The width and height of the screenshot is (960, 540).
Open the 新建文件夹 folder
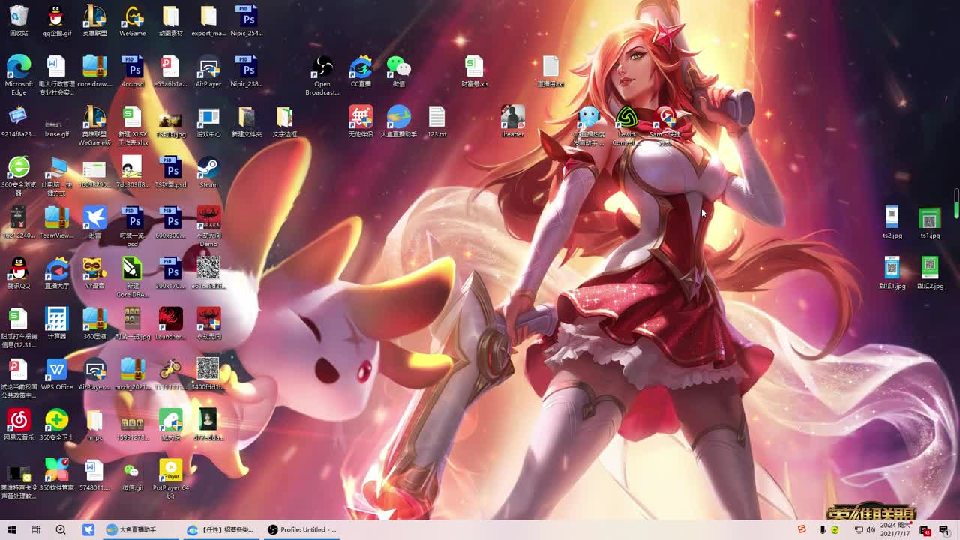(246, 117)
